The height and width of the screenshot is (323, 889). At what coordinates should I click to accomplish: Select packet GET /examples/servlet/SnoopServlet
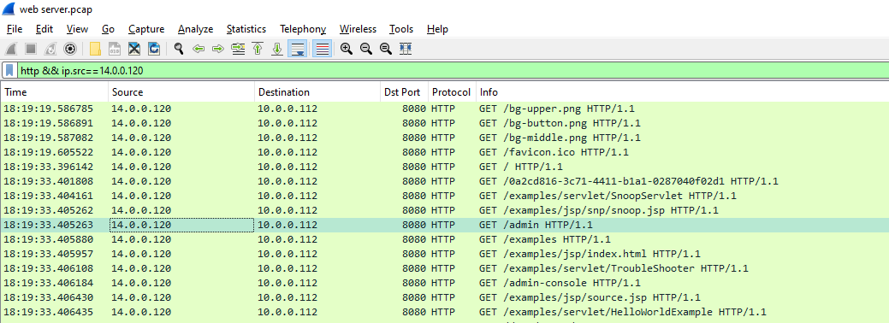445,196
